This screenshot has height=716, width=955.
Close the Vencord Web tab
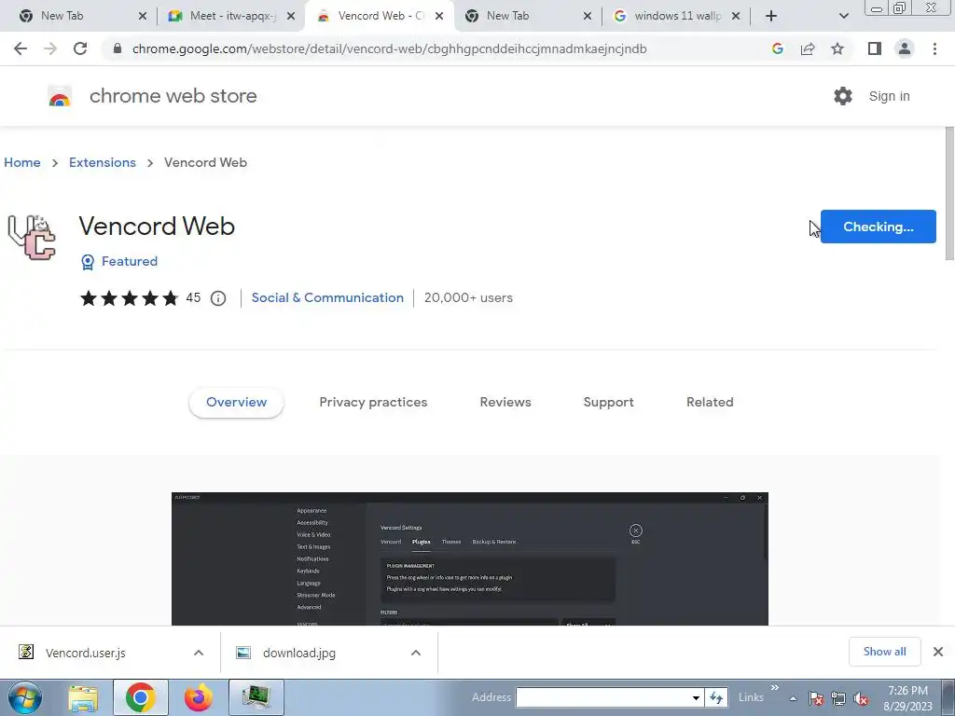click(439, 17)
